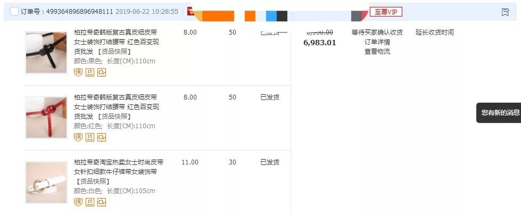
Task: Click the flag memo icon on order header
Action: click(x=505, y=12)
